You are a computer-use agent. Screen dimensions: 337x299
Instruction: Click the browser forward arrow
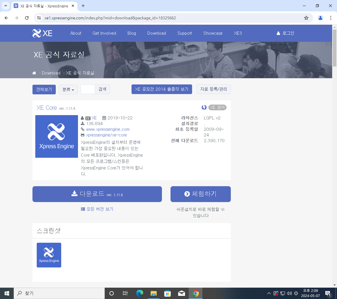pos(16,18)
